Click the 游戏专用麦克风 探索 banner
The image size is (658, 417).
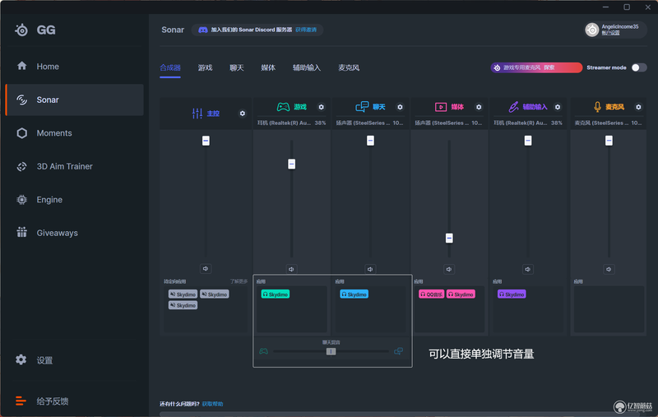536,67
